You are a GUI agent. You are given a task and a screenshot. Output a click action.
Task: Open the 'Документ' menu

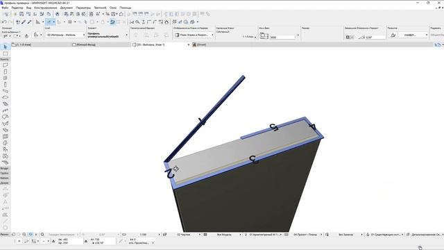(x=67, y=8)
